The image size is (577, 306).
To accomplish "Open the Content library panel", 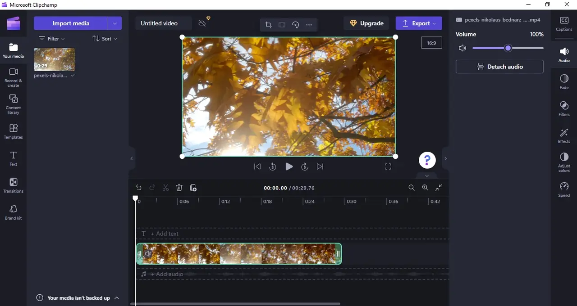I will pos(13,104).
